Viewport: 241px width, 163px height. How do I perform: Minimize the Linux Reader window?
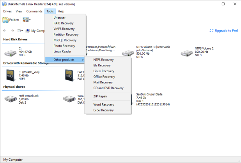tap(211, 4)
